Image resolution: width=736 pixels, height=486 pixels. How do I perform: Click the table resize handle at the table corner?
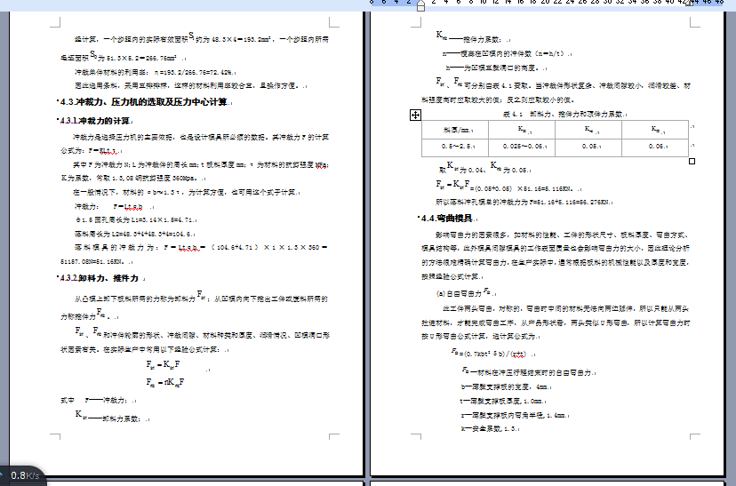pyautogui.click(x=692, y=162)
